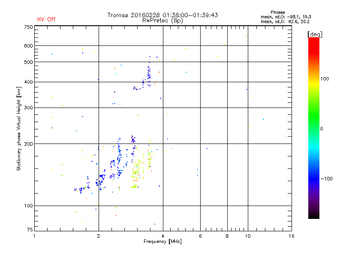Click the x-axis label '2'

click(99, 236)
